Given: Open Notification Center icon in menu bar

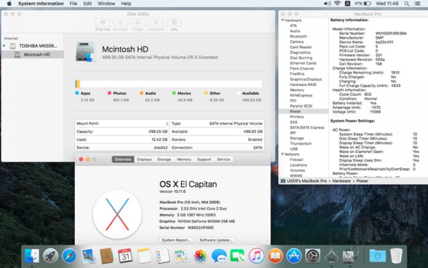Looking at the screenshot, I should (x=417, y=4).
